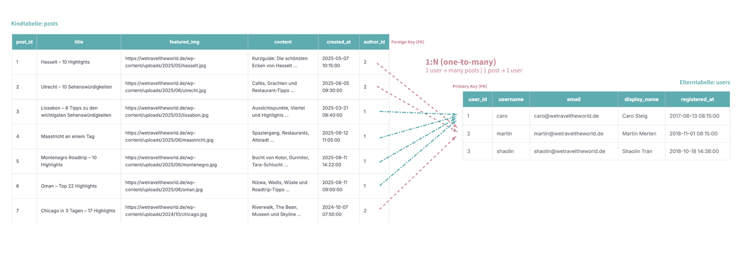Click the user_id column header
Image resolution: width=742 pixels, height=254 pixels.
477,99
